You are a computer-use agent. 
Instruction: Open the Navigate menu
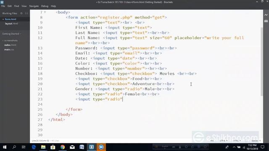[x=34, y=6]
